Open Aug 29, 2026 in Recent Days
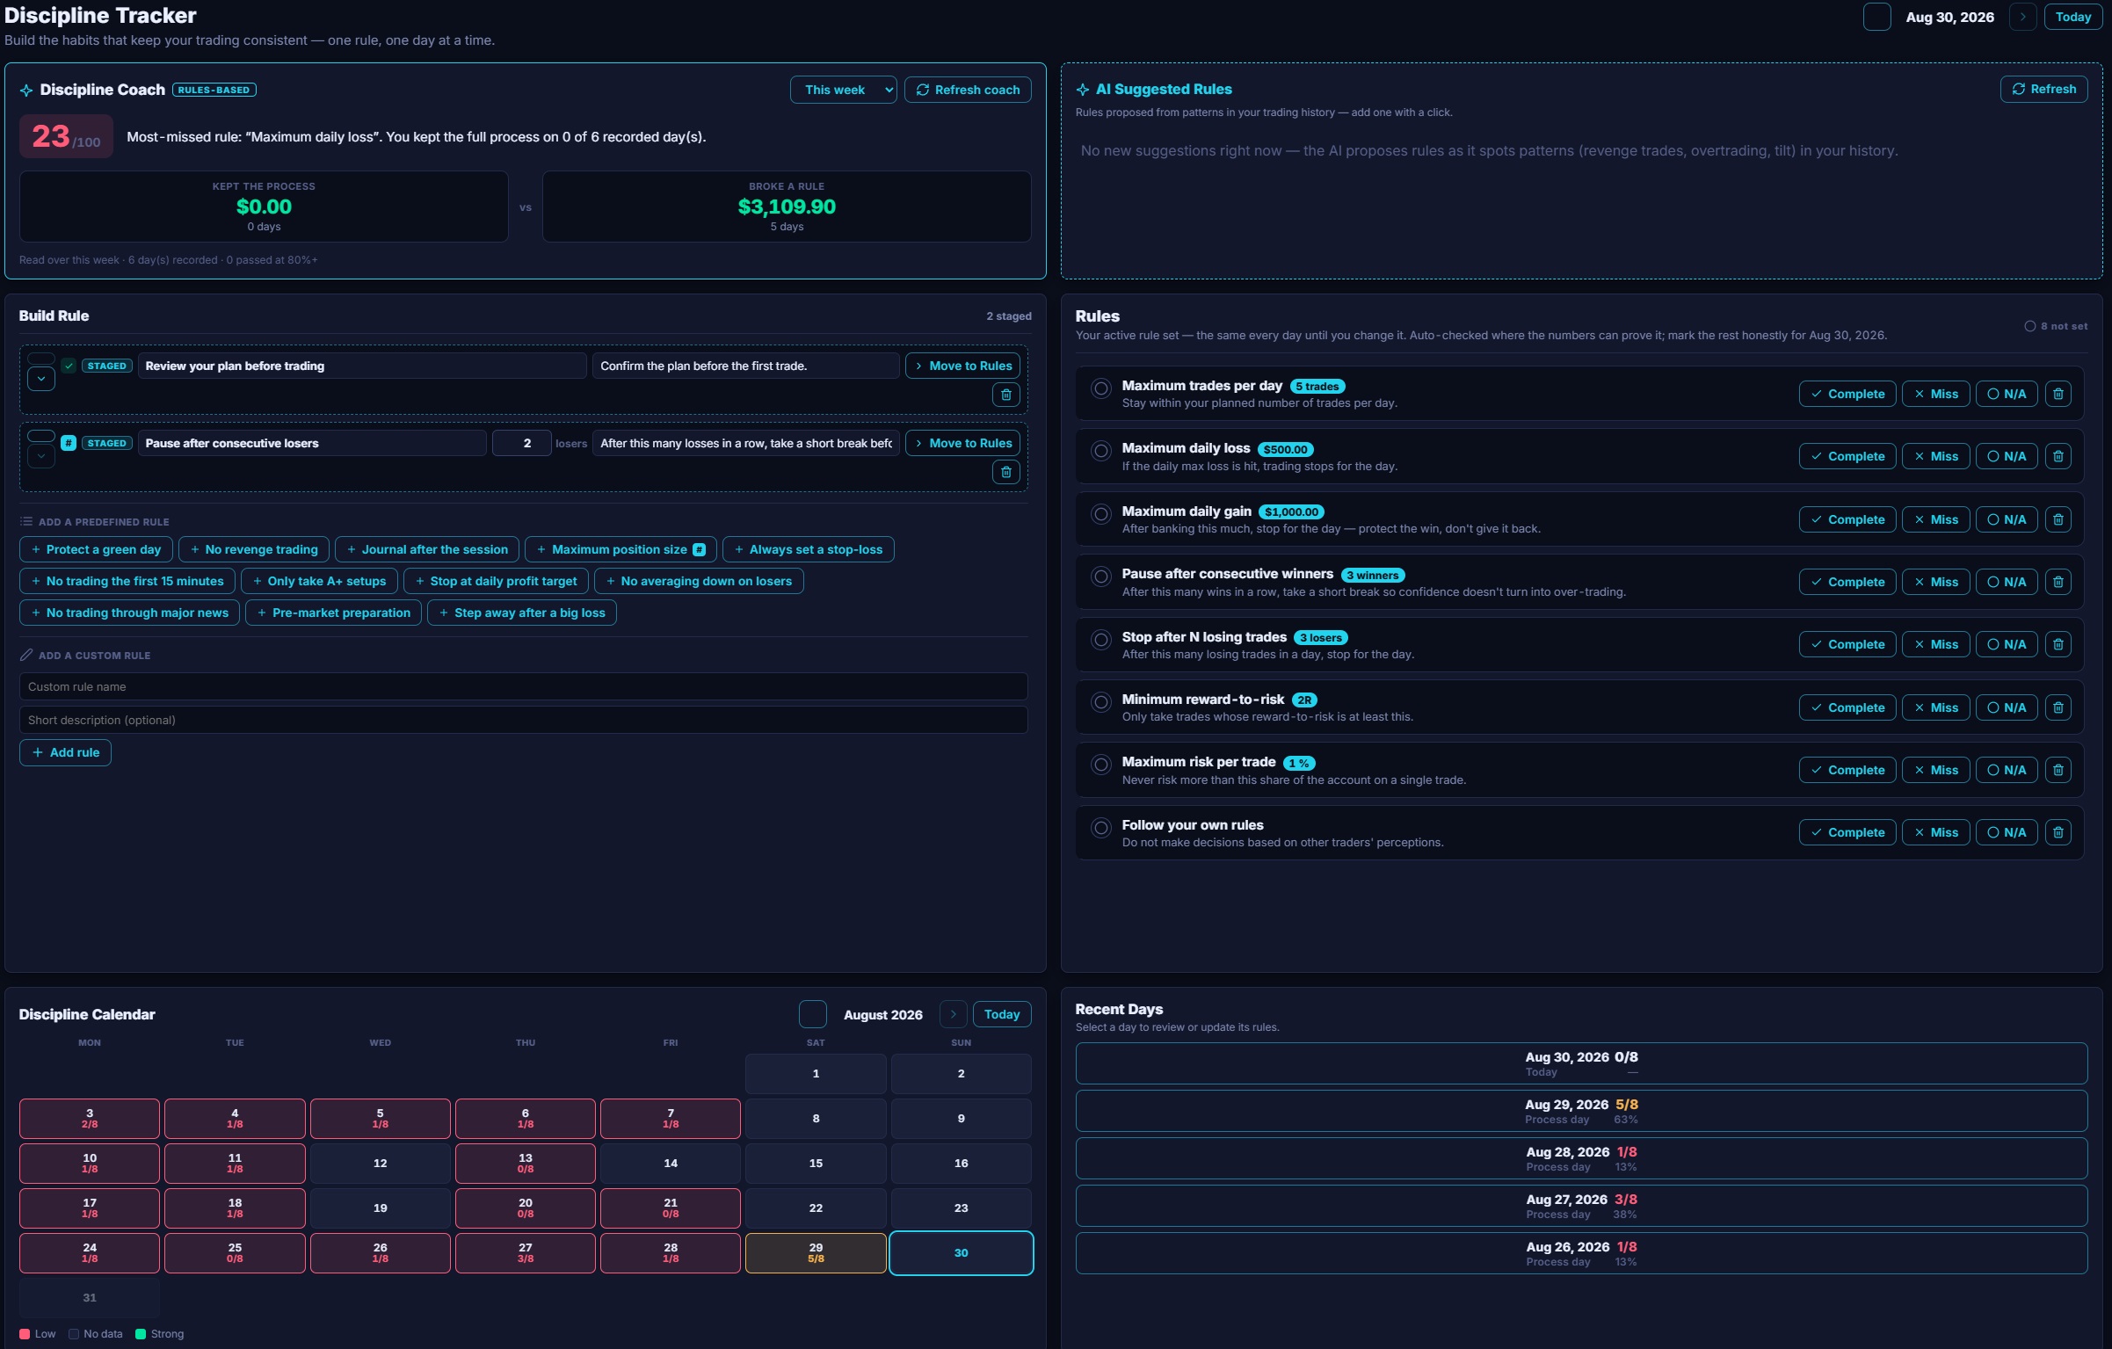2112x1349 pixels. [1581, 1111]
